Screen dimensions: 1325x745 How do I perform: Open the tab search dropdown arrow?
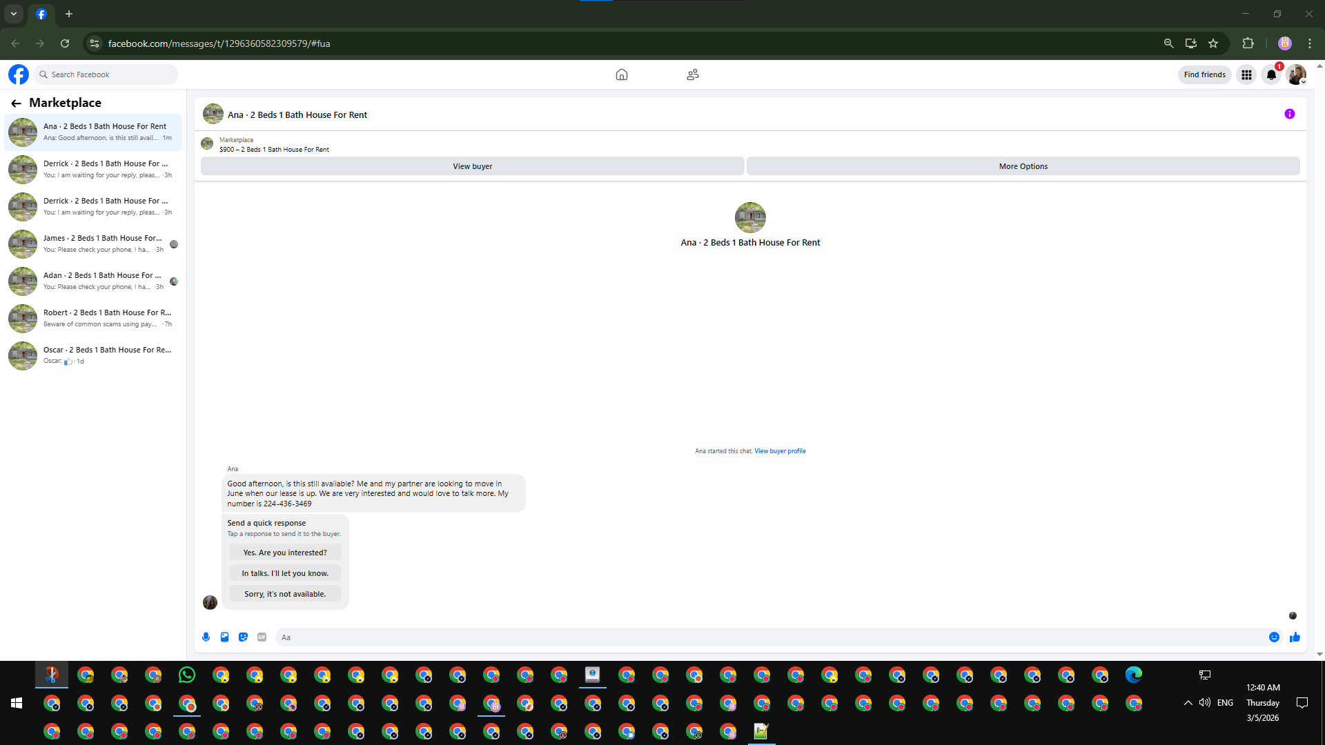14,14
